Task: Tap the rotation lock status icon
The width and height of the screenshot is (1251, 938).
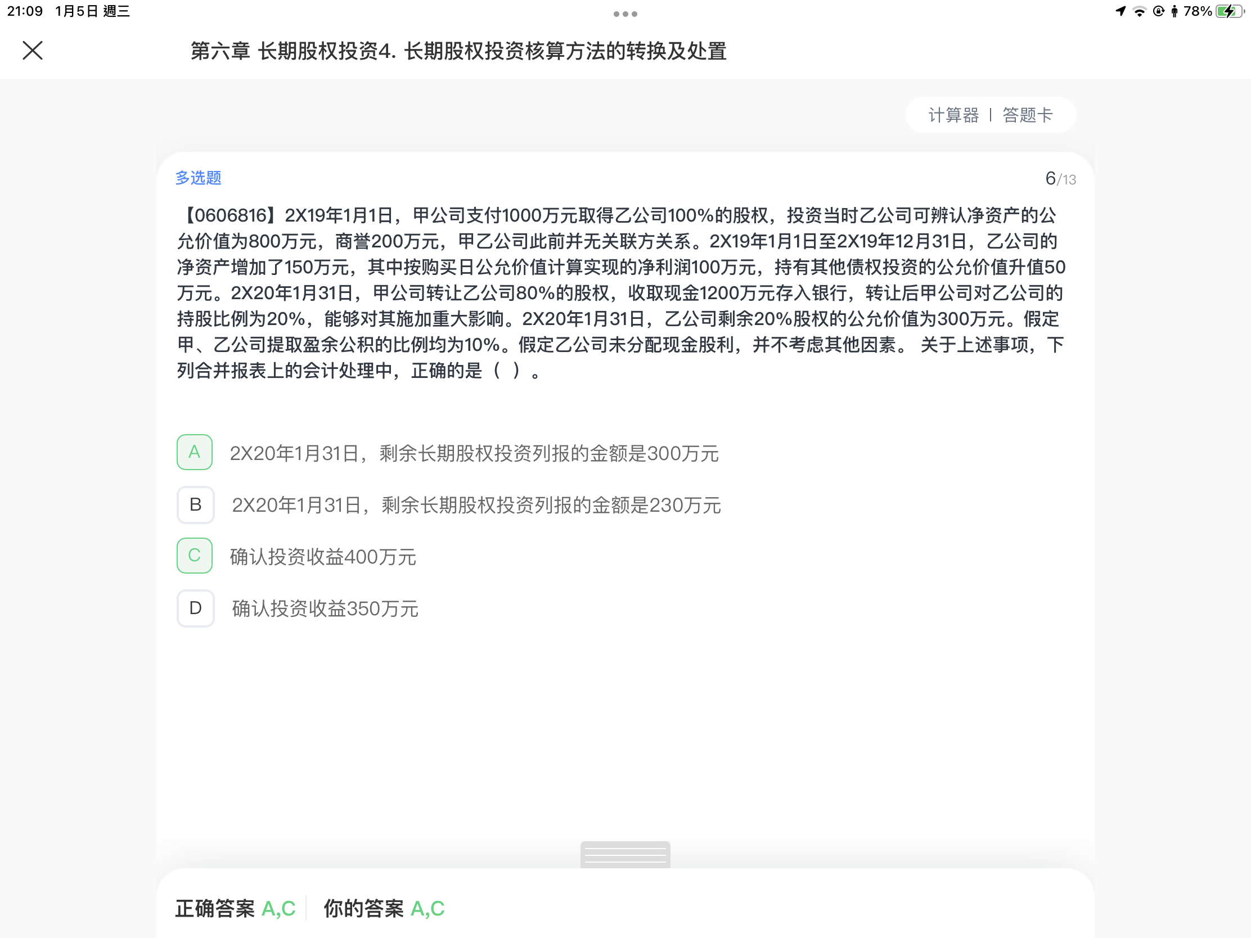Action: 1158,11
